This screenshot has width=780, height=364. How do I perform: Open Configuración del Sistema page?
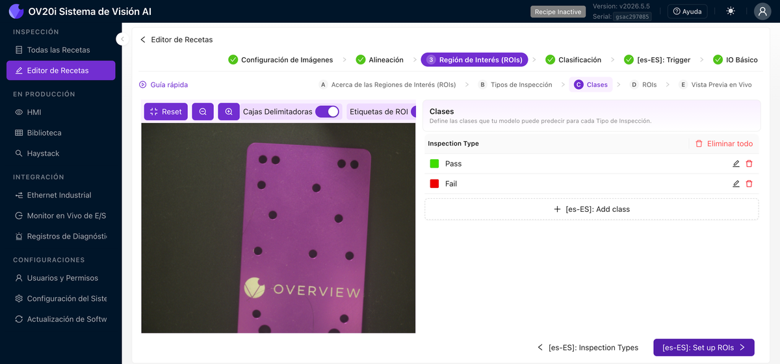point(61,299)
